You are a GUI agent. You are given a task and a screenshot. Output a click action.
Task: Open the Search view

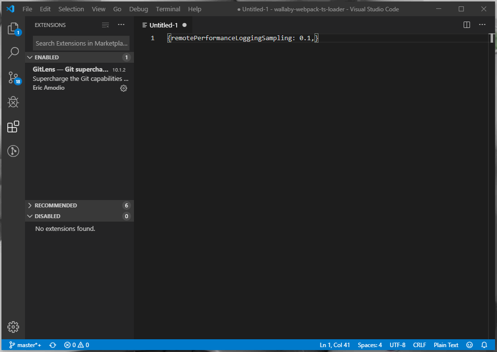point(13,52)
